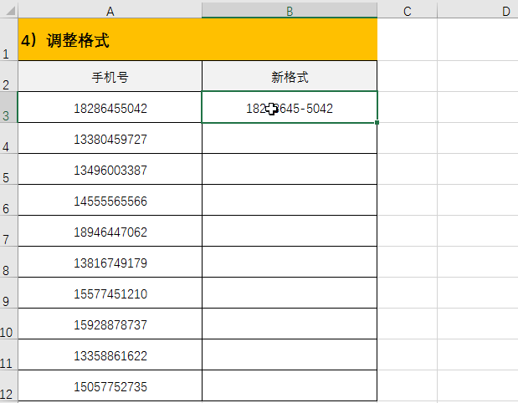Select empty cell B4 next to 13380459727
Image resolution: width=518 pixels, height=403 pixels.
[290, 138]
